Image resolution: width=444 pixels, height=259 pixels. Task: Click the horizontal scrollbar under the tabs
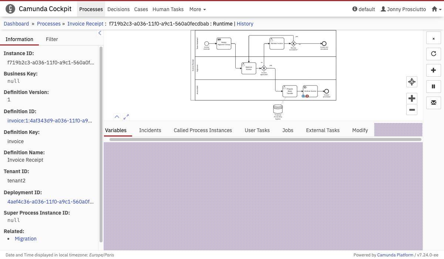click(265, 139)
